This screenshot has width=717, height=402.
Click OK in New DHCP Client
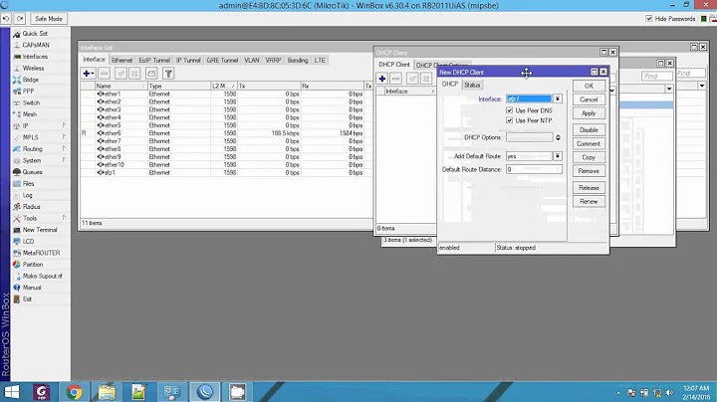(589, 86)
